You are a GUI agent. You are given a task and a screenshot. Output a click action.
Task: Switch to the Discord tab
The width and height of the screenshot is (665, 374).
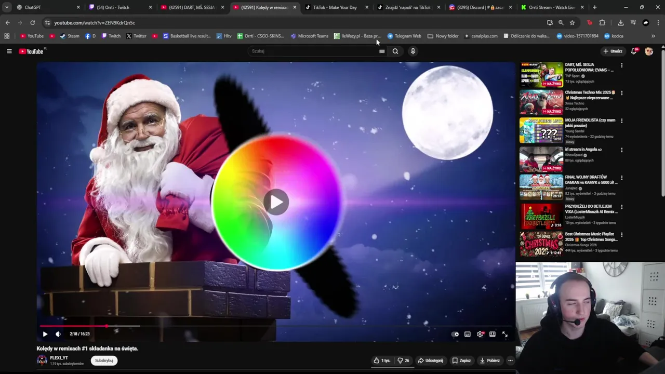click(481, 7)
